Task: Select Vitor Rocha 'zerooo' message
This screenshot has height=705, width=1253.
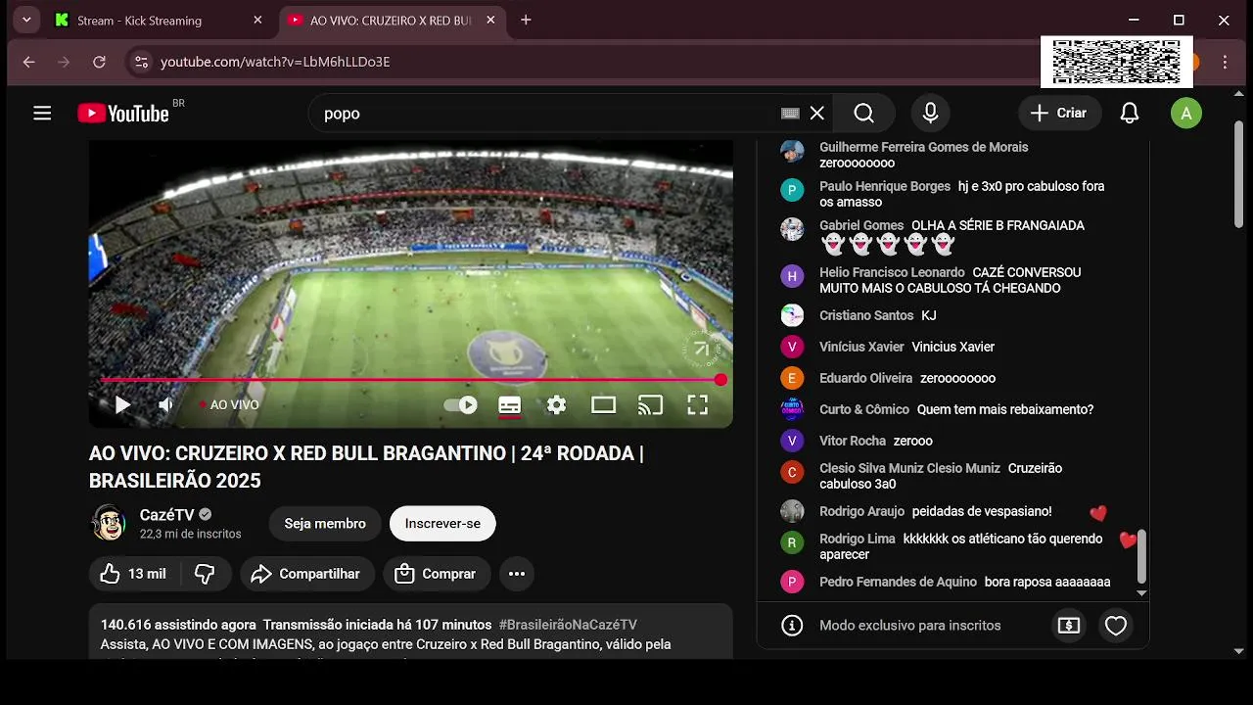Action: 913,441
